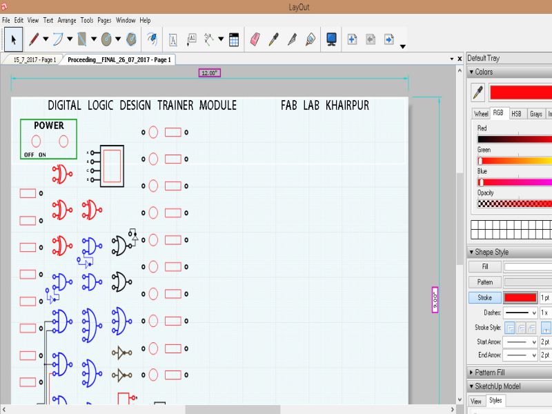Go to the next page icon

389,39
